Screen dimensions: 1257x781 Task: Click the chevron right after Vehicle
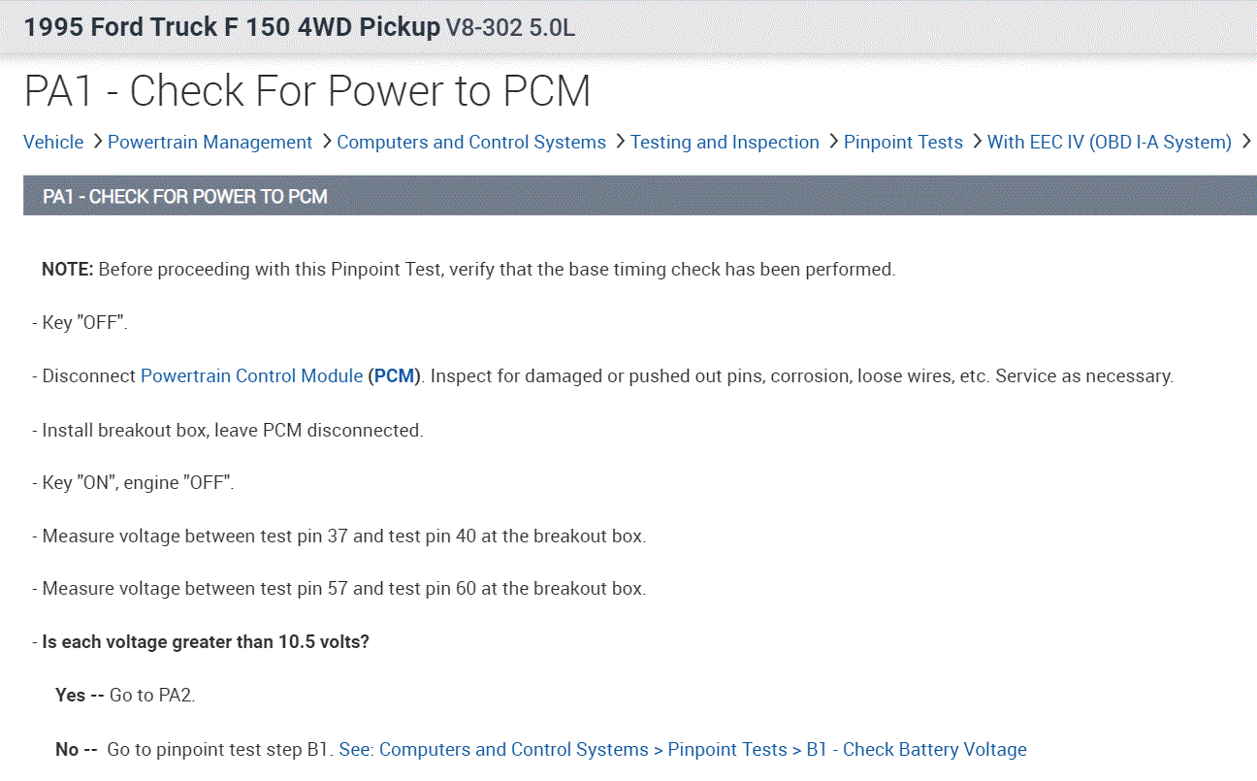point(97,142)
